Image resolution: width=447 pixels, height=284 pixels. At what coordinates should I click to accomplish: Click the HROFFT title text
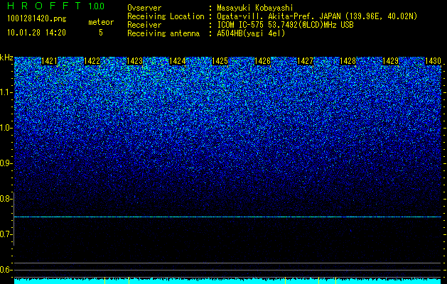click(x=45, y=6)
